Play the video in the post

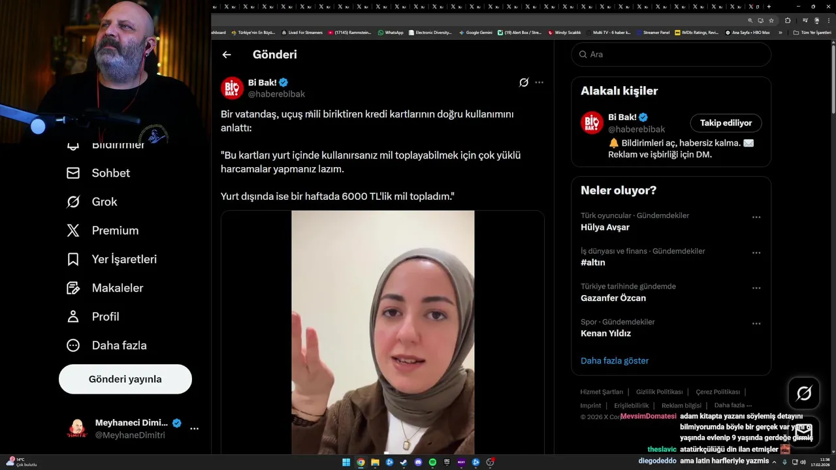[383, 332]
